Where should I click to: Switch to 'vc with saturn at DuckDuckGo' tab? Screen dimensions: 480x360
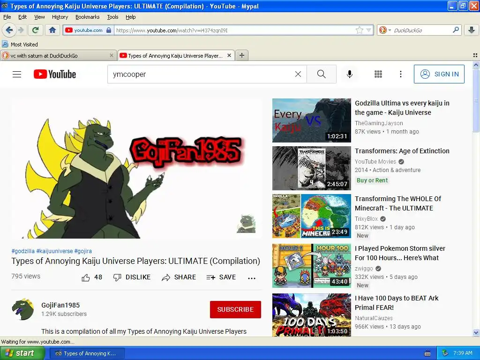58,55
